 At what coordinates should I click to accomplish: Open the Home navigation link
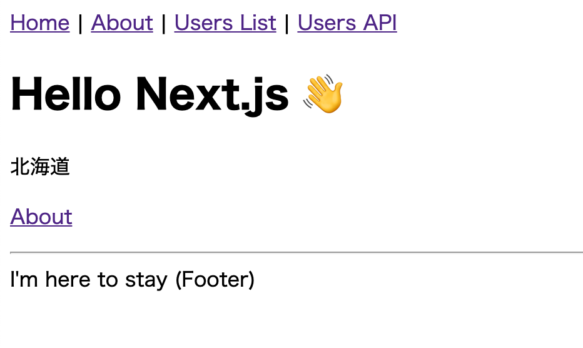click(40, 23)
